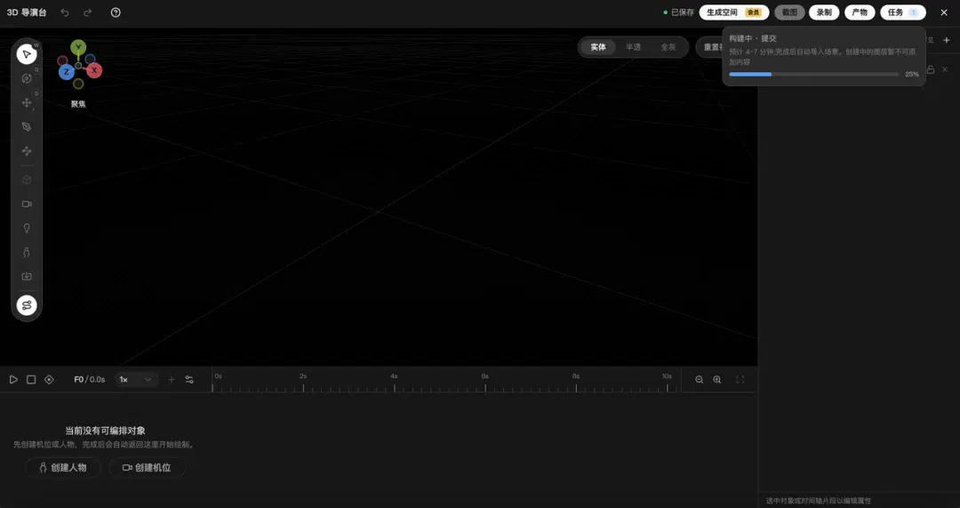The width and height of the screenshot is (960, 508).
Task: Pick the pen drawing tool
Action: (x=27, y=127)
